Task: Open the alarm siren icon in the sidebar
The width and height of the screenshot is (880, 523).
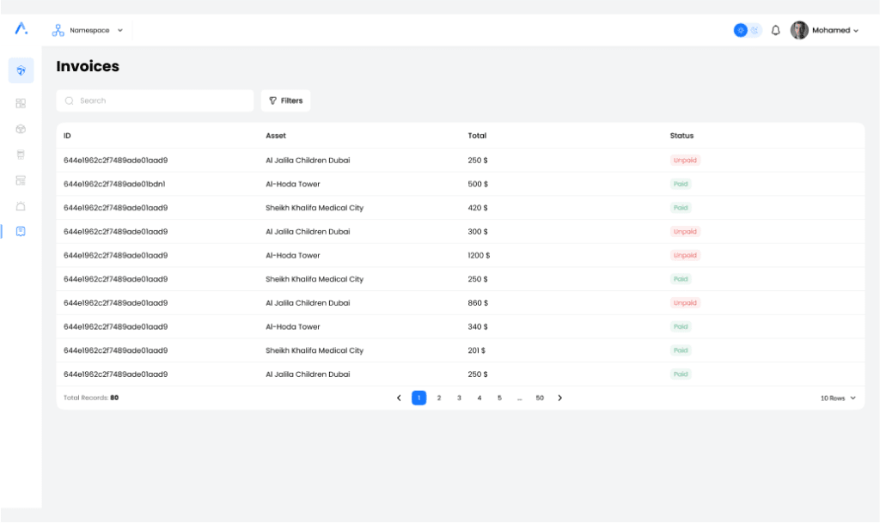Action: tap(21, 206)
